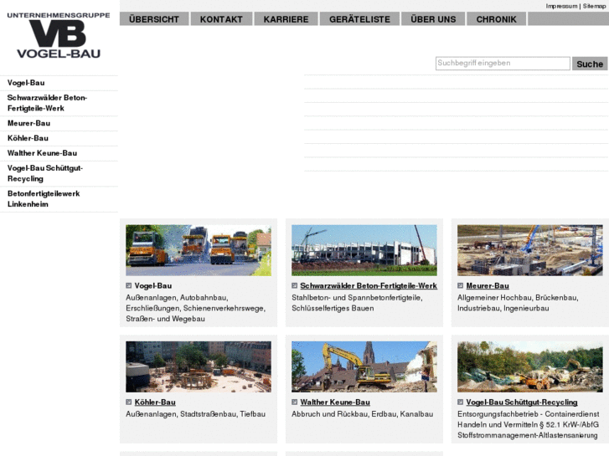Screen dimensions: 609x456
Task: Open the Walther Keune-Bau excavator photo
Action: [x=364, y=366]
